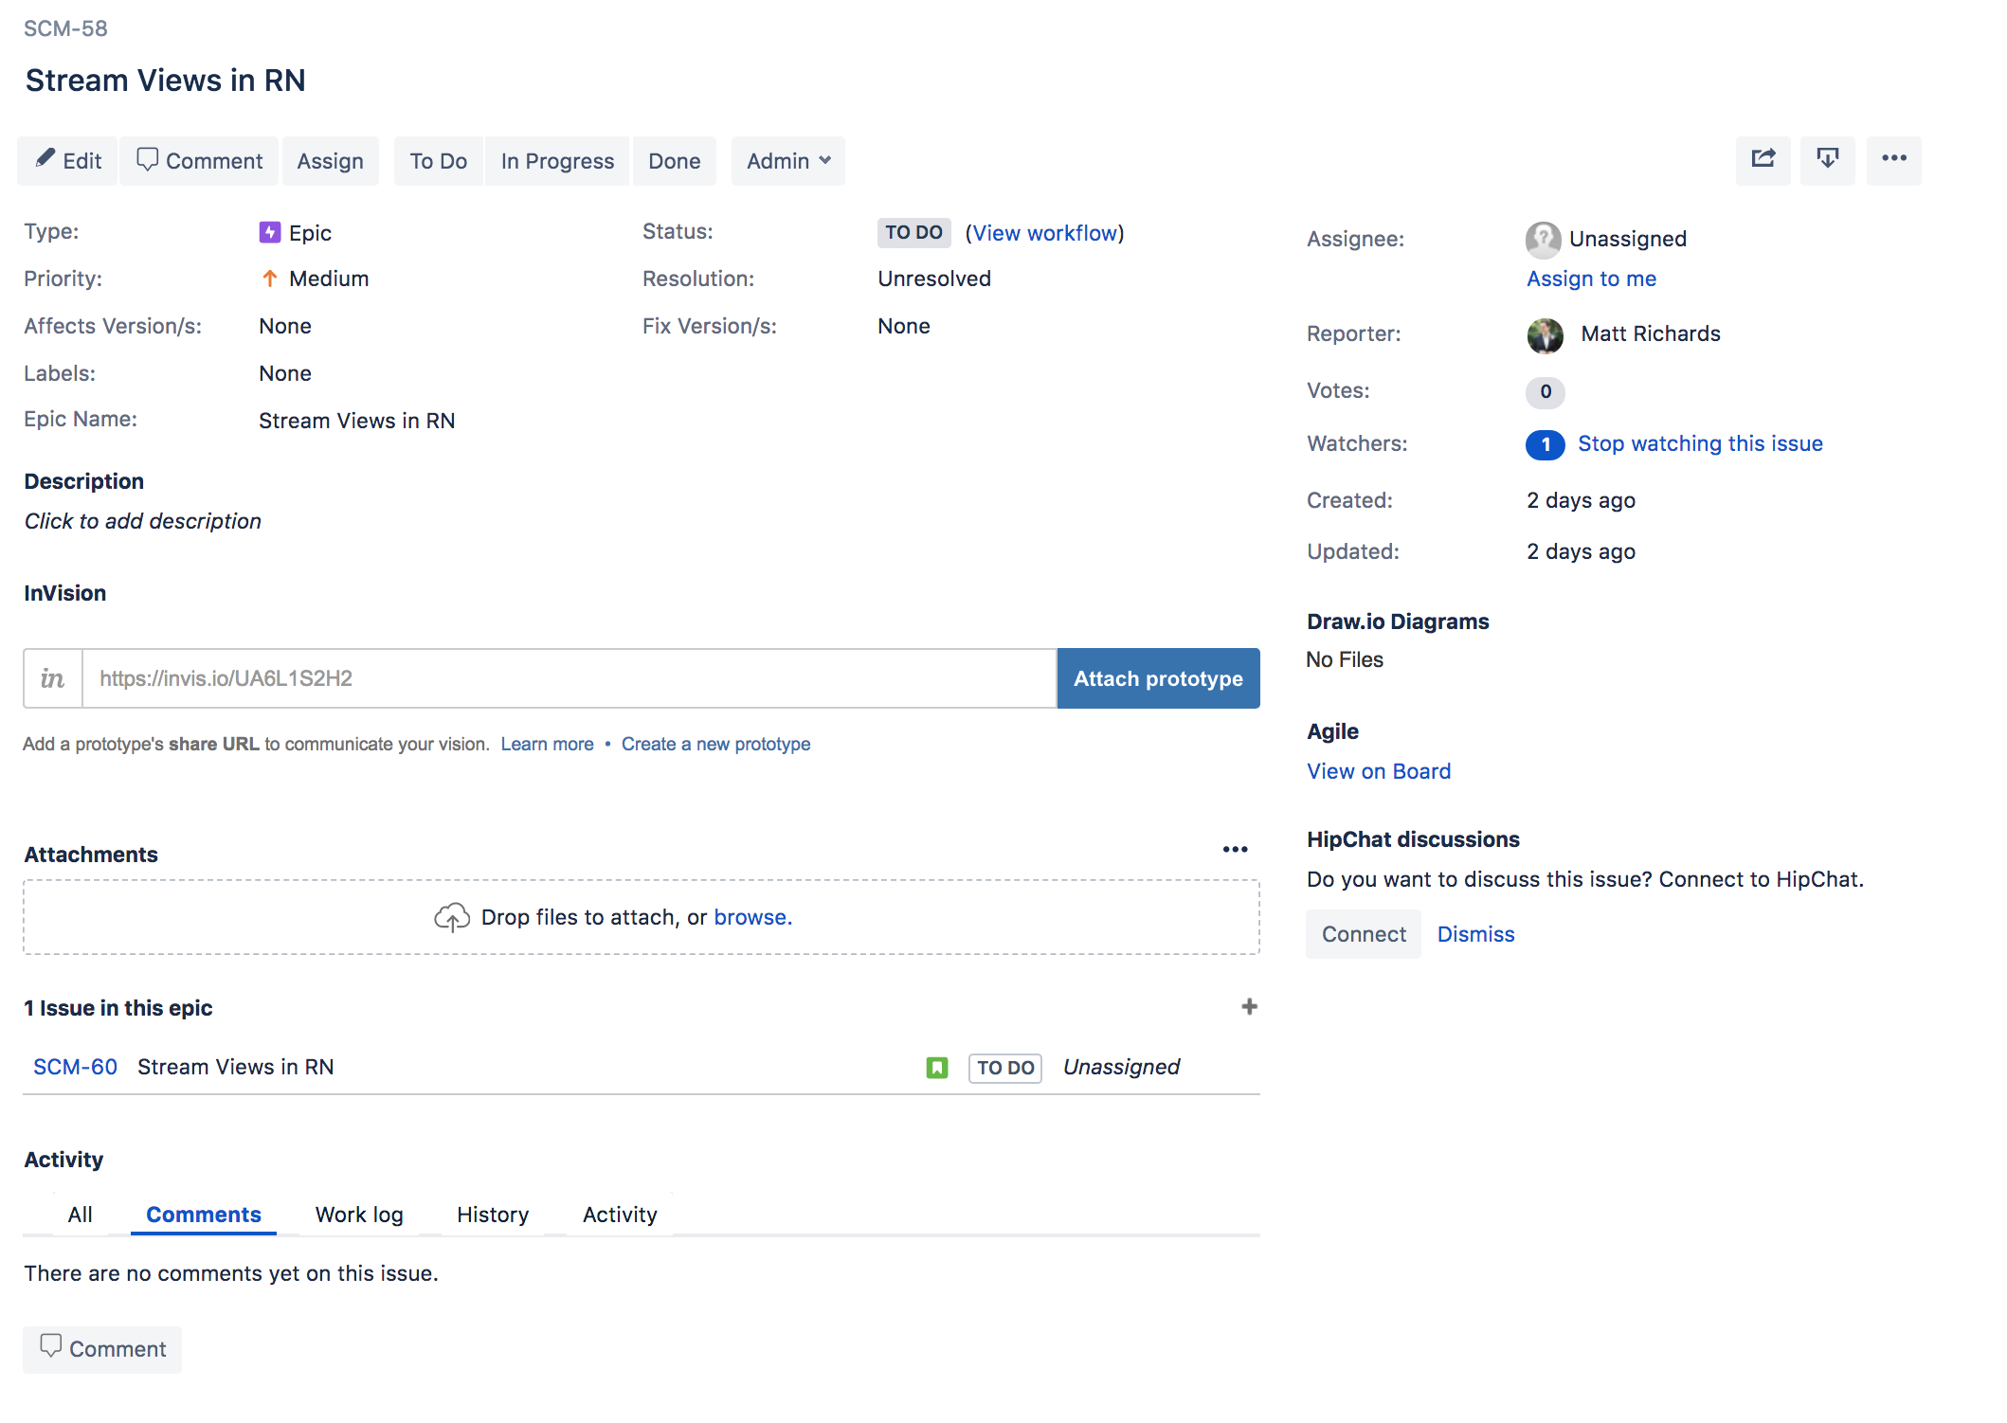Click the Epic type icon
The height and width of the screenshot is (1423, 2007).
pos(270,233)
